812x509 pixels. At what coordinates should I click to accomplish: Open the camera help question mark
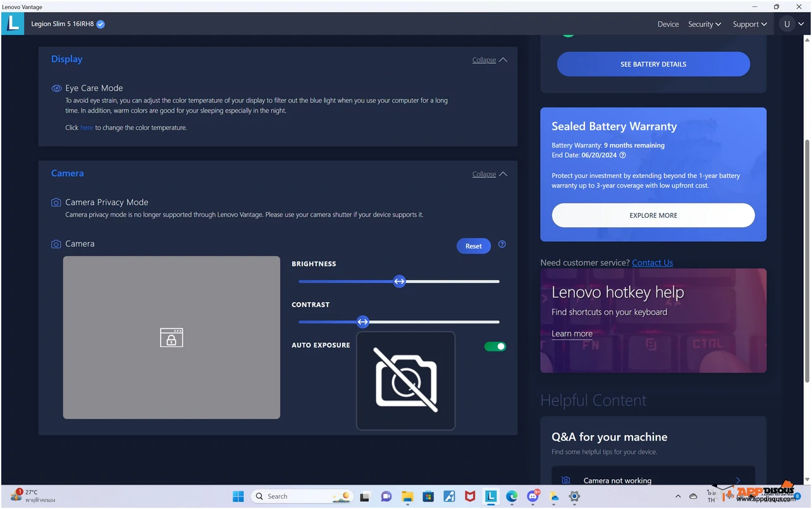click(502, 244)
